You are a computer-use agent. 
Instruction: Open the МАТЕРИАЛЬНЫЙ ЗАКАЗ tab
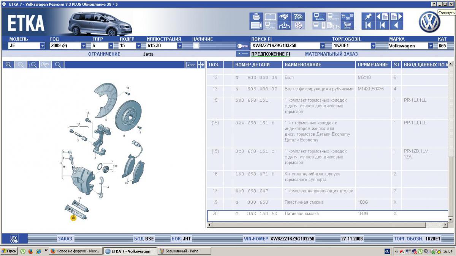tap(331, 54)
